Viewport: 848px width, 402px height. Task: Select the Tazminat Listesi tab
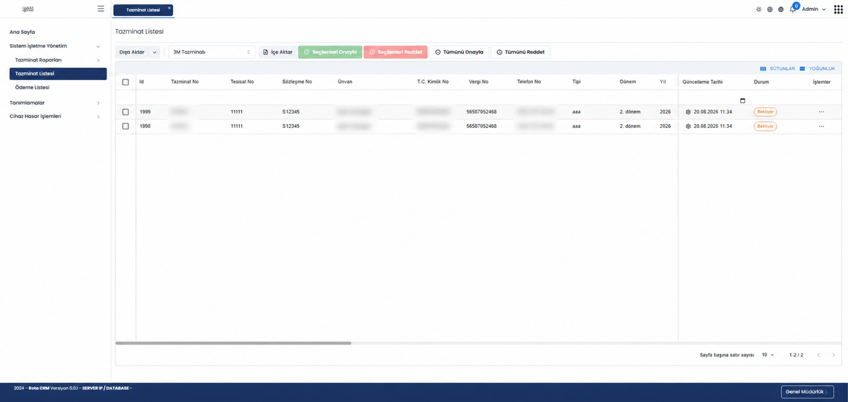[x=143, y=10]
